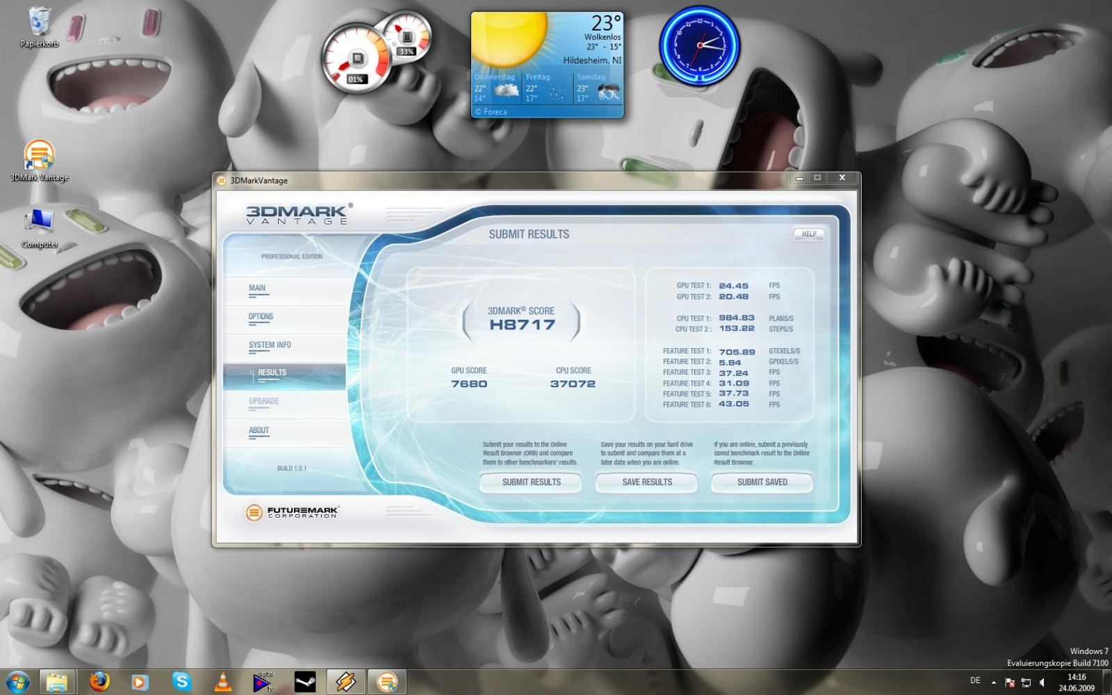Click Feature Test 4 value 31.09
This screenshot has height=695, width=1112.
tap(734, 384)
